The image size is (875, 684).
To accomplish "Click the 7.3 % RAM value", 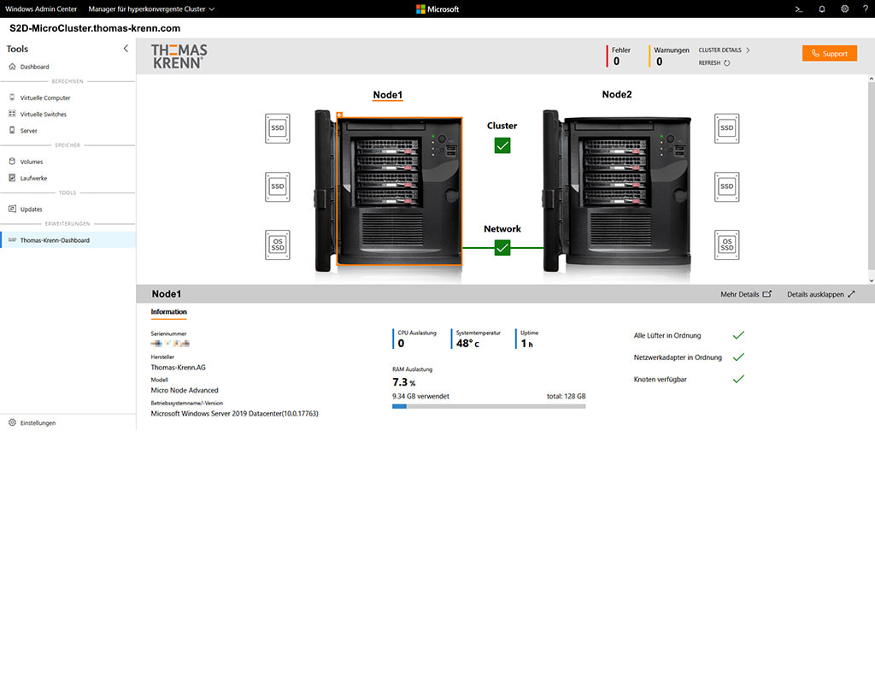I will (404, 382).
